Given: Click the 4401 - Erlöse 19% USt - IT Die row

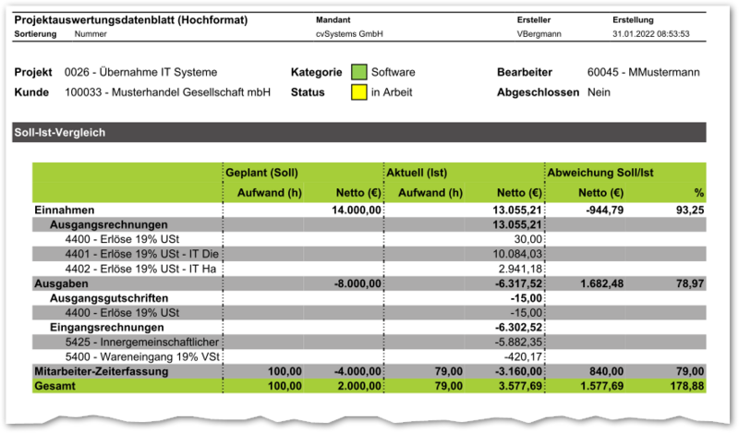Looking at the screenshot, I should click(x=369, y=254).
